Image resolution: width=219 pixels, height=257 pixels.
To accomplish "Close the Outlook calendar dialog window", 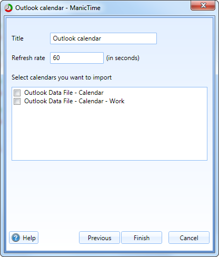I will [203, 6].
